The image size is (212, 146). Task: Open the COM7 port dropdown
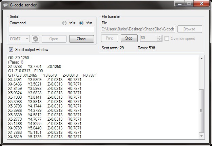pyautogui.click(x=19, y=39)
